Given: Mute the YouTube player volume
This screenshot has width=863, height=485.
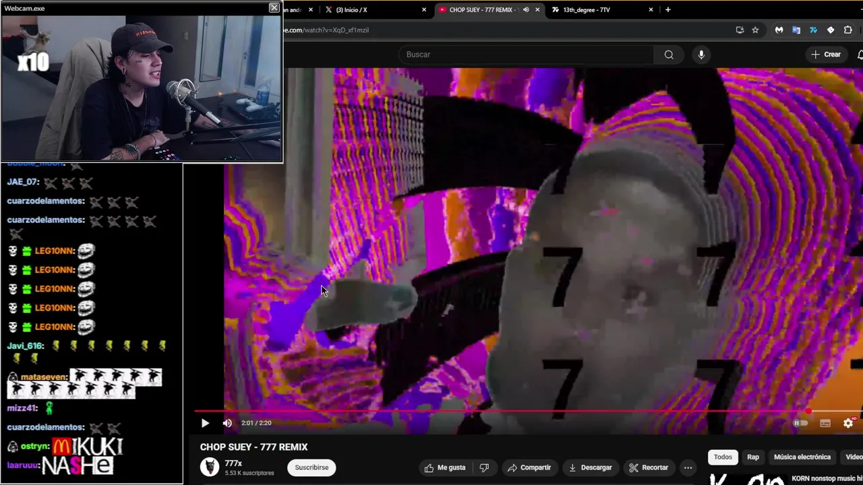Looking at the screenshot, I should pyautogui.click(x=227, y=423).
